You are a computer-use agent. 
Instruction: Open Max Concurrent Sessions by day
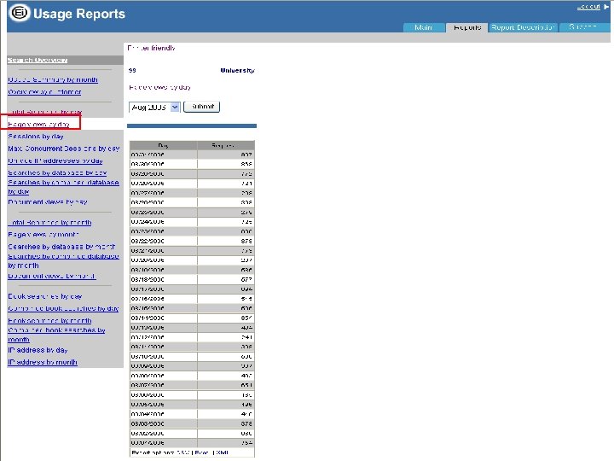[64, 149]
